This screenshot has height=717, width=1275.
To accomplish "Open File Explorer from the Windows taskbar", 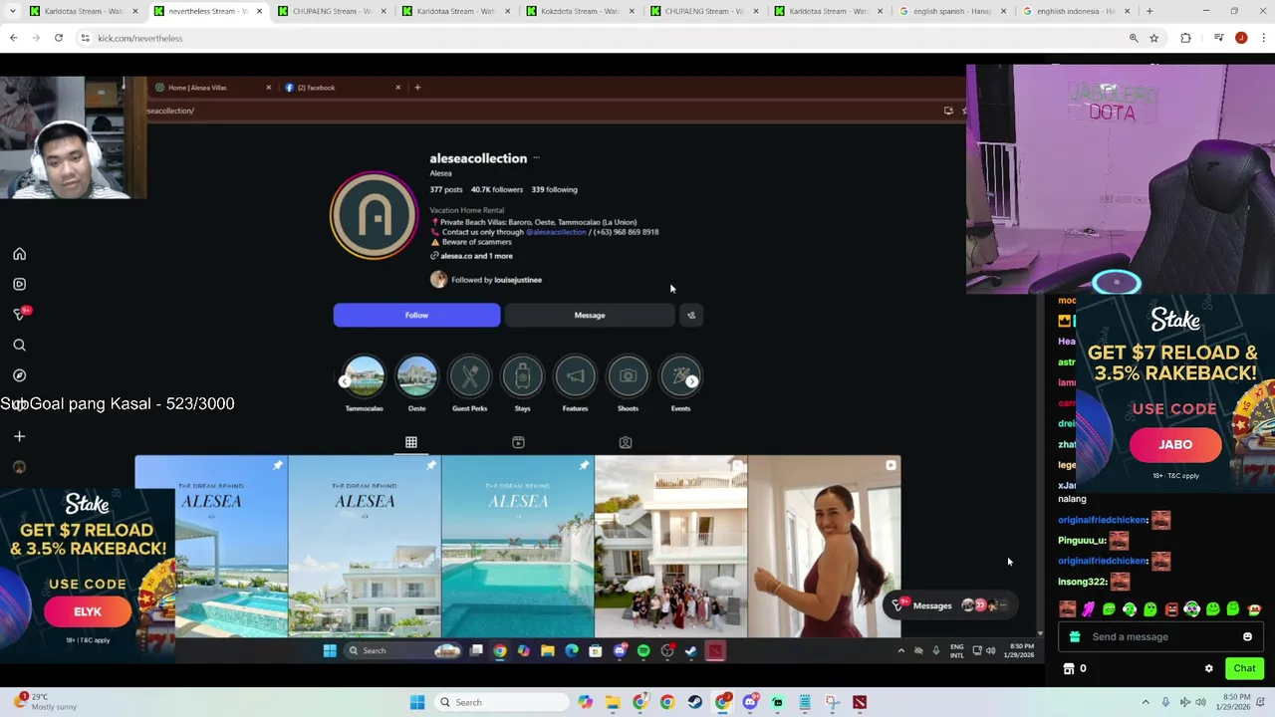I will (613, 702).
